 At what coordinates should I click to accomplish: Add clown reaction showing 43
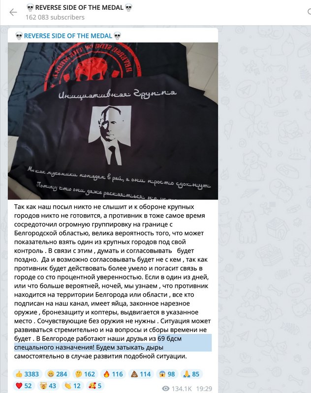(x=48, y=386)
